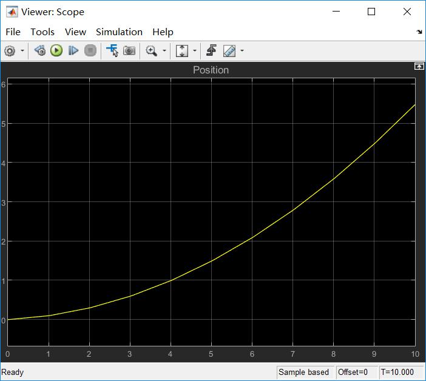This screenshot has width=426, height=381.
Task: Open the Help menu
Action: 163,32
